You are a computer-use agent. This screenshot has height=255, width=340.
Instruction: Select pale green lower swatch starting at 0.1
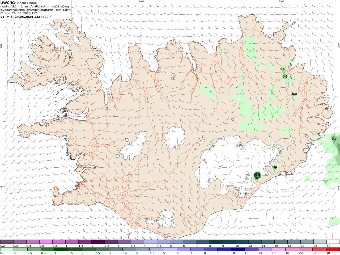[7, 249]
